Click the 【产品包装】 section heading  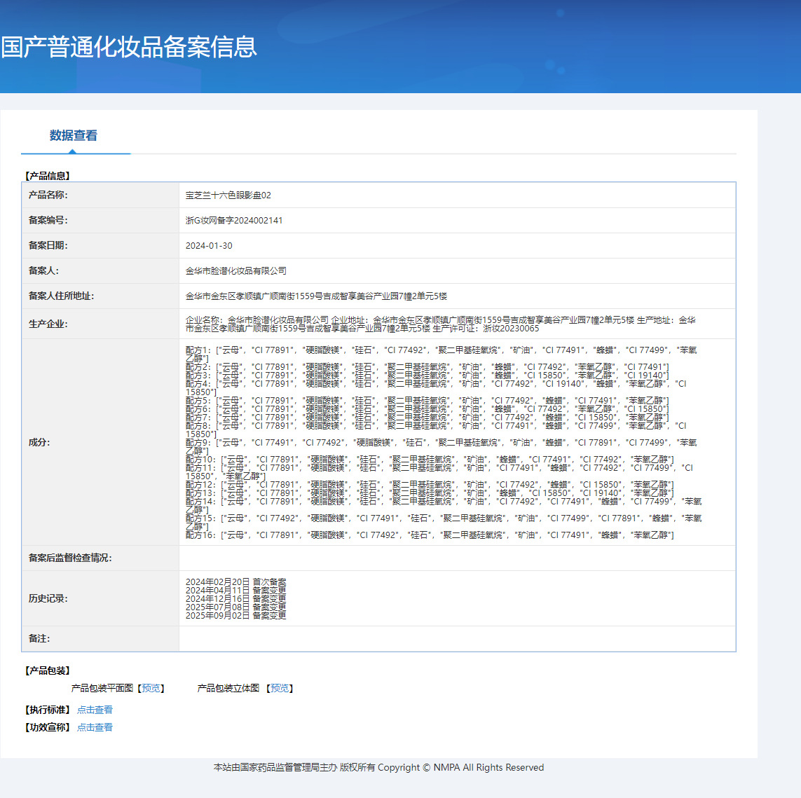coord(48,671)
